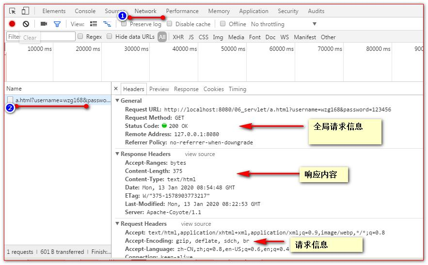Open the Console panel tab

tap(85, 11)
